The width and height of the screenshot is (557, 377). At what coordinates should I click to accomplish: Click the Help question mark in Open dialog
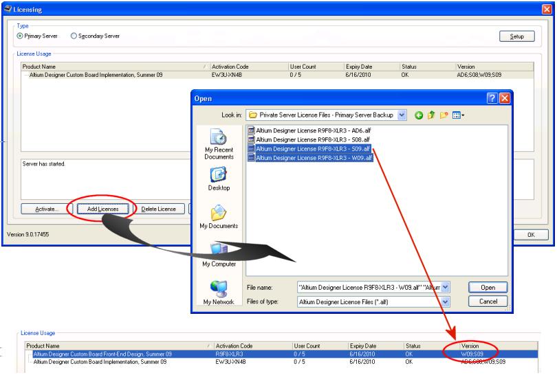[x=492, y=98]
